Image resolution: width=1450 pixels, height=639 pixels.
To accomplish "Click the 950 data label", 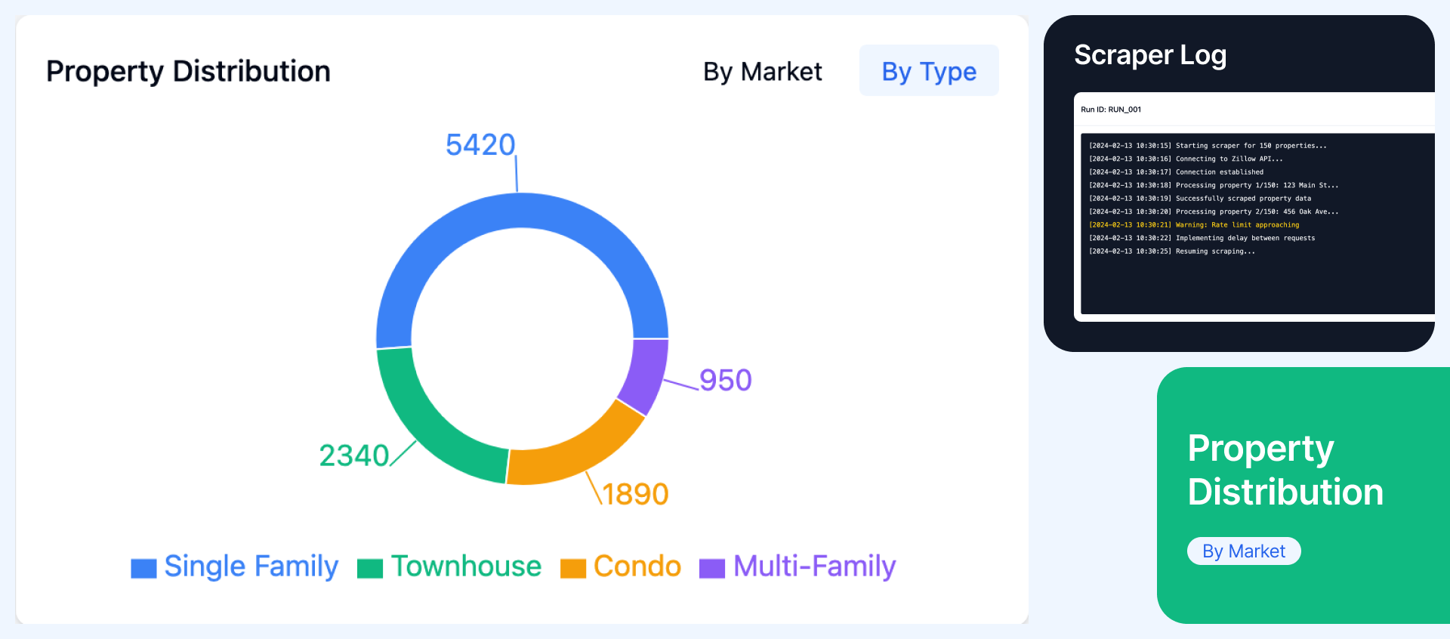I will click(726, 380).
